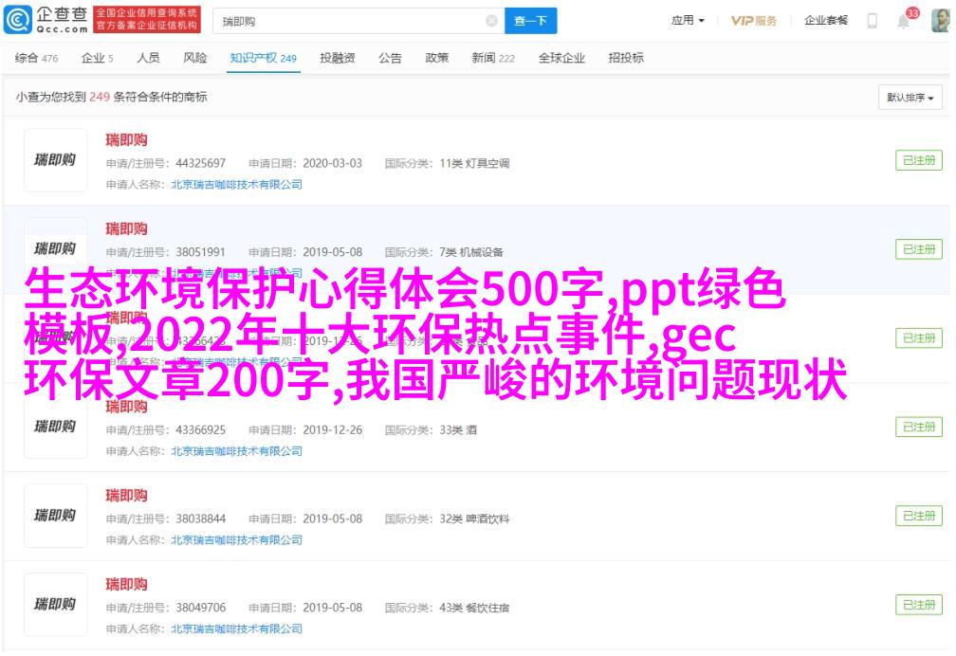Open the mobile phone icon in the header
The image size is (956, 656).
[x=872, y=21]
